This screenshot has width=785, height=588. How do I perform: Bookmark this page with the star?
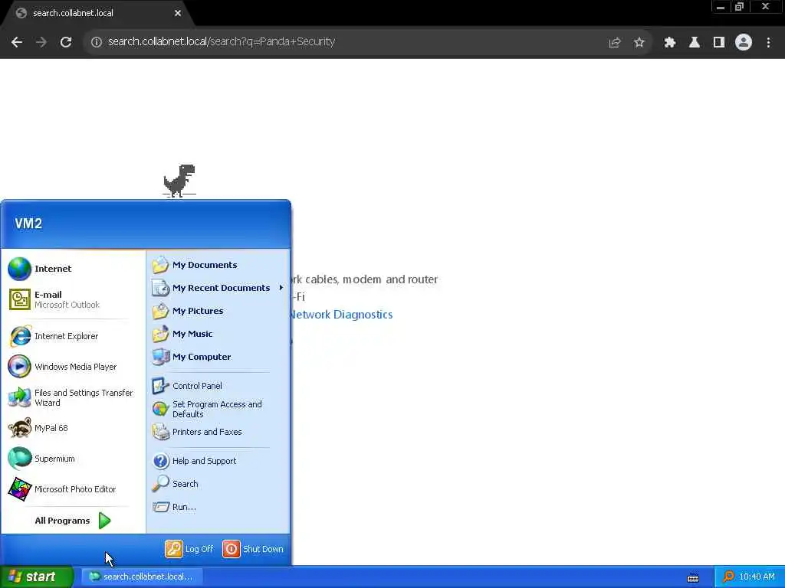(x=639, y=43)
